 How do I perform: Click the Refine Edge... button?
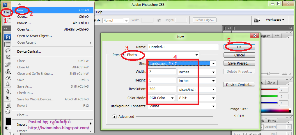click(205, 20)
